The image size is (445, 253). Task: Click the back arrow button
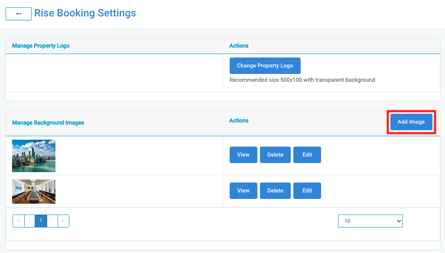tap(19, 14)
